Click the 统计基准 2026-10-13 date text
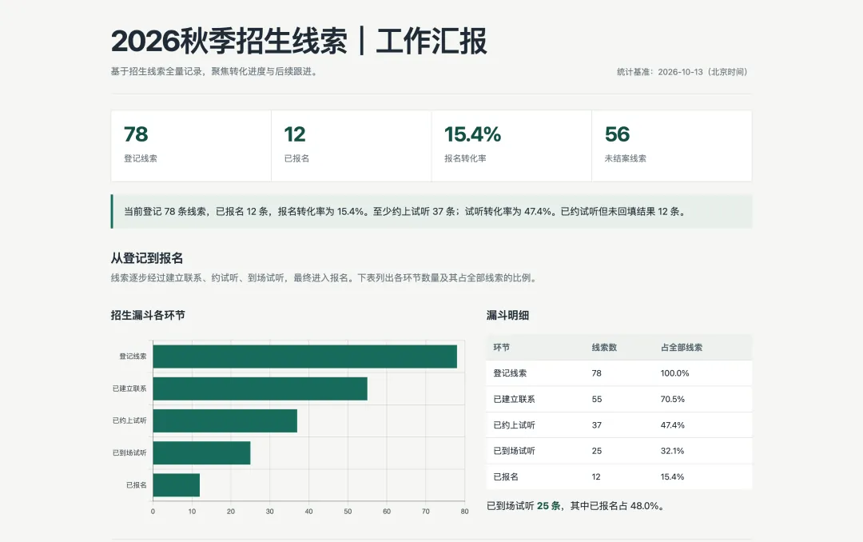 click(x=682, y=72)
